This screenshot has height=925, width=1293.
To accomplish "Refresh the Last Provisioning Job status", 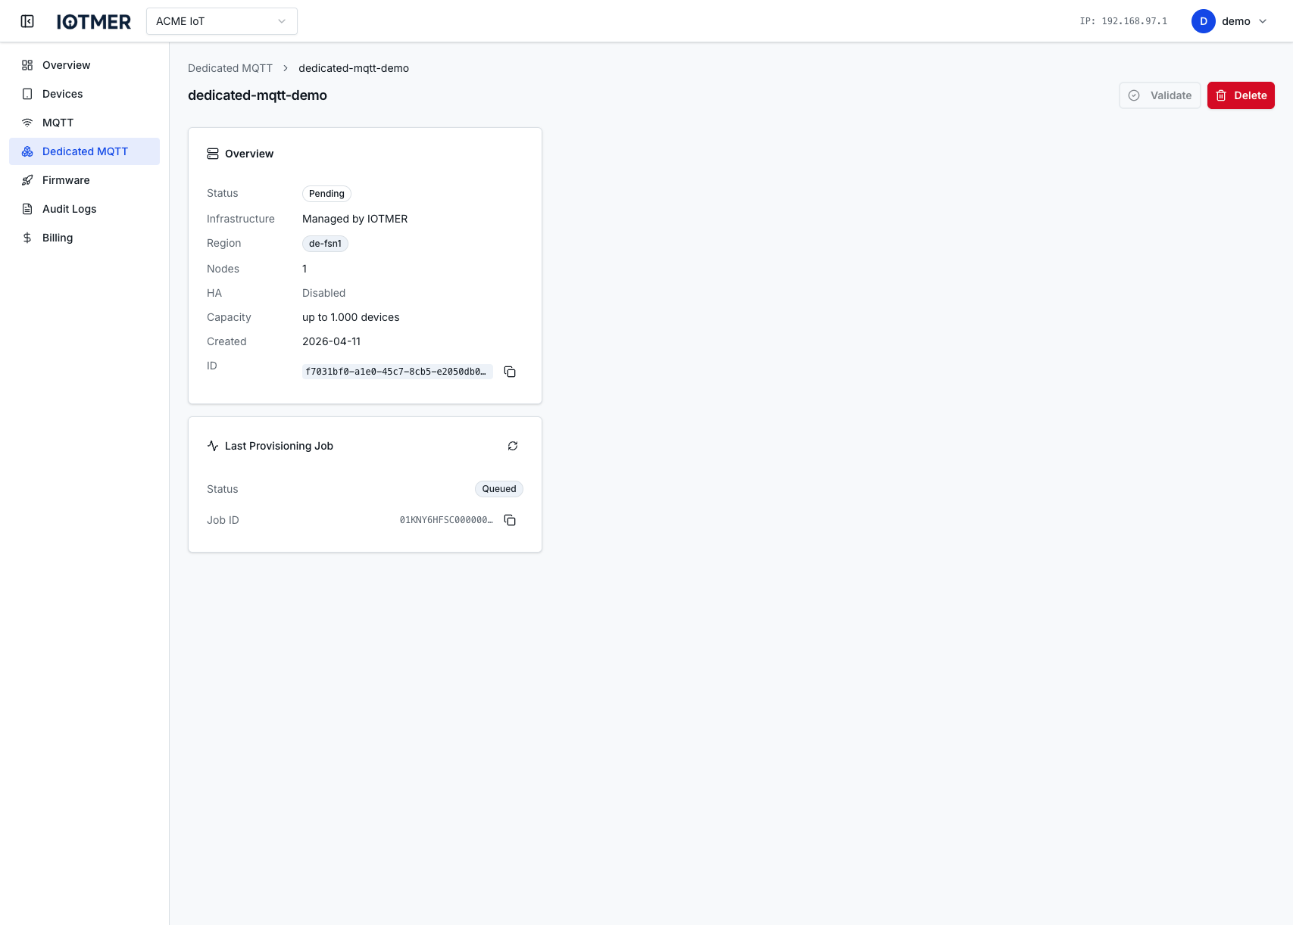I will click(513, 446).
